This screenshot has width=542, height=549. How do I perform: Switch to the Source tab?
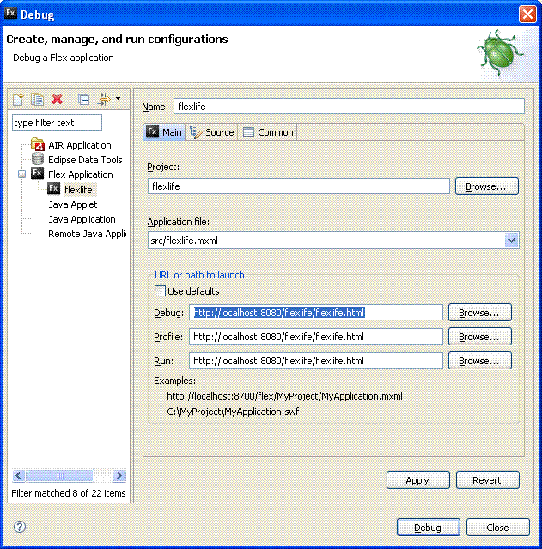click(212, 132)
